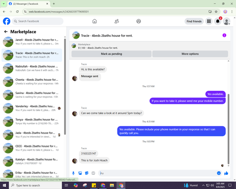Open the Windows Start menu
This screenshot has width=236, height=189.
tap(4, 185)
